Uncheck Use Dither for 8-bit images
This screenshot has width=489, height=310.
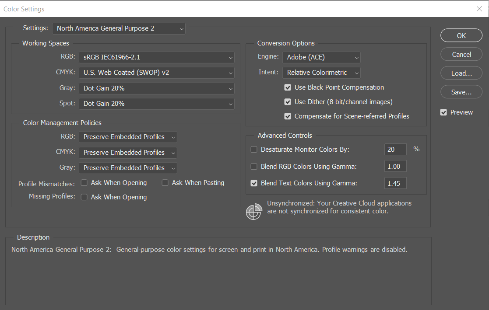(x=288, y=102)
